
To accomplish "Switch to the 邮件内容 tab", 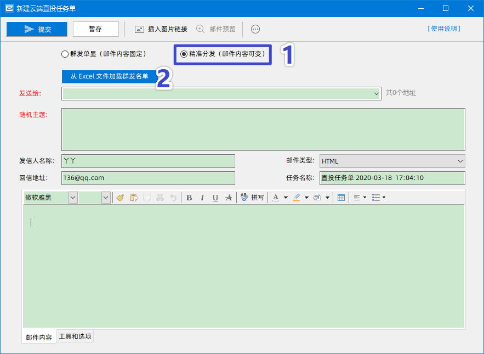I will [x=39, y=338].
